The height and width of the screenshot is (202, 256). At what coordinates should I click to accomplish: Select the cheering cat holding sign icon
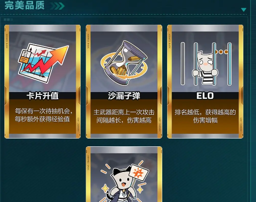(x=124, y=182)
